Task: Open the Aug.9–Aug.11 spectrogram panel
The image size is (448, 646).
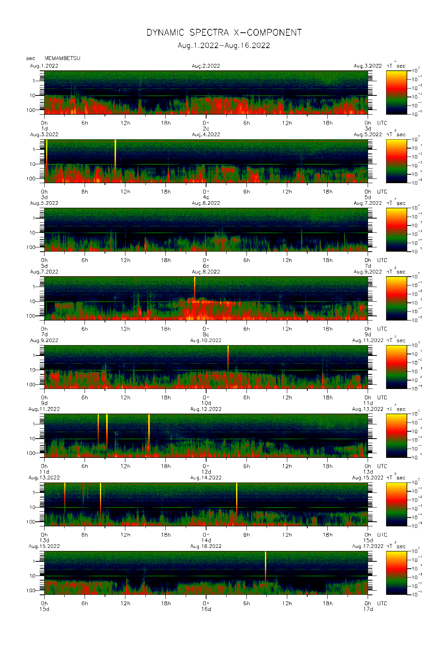Action: point(206,367)
